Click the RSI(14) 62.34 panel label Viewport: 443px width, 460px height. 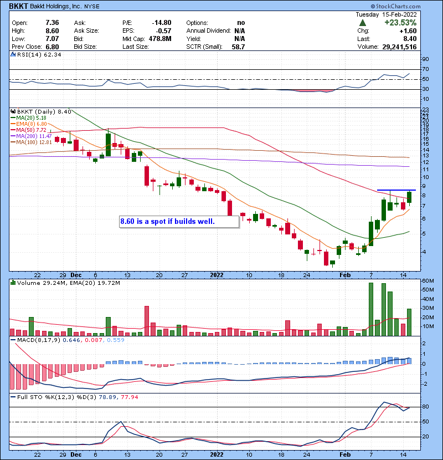pyautogui.click(x=39, y=54)
